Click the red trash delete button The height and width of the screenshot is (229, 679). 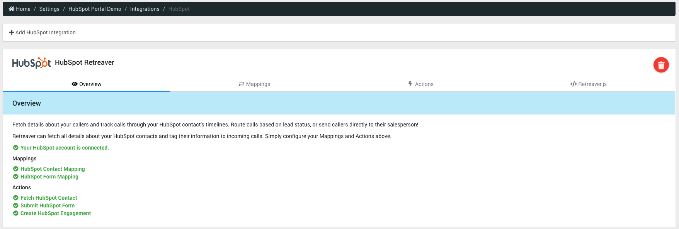(661, 65)
